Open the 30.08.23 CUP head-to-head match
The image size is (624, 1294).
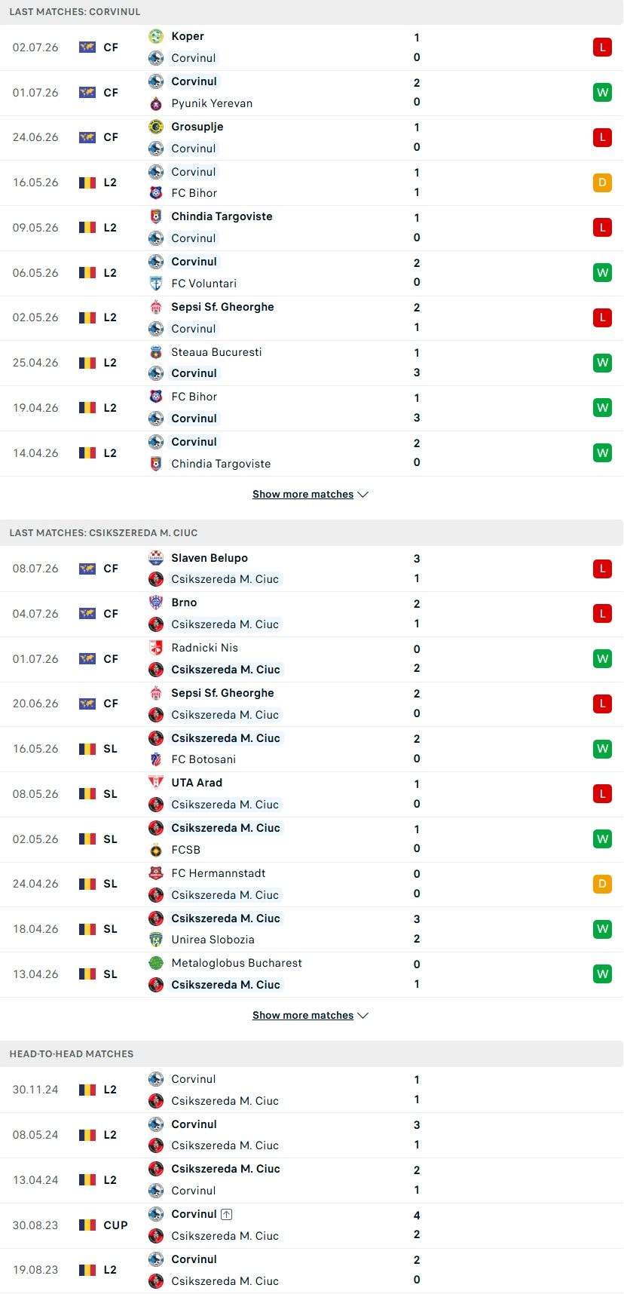312,1225
